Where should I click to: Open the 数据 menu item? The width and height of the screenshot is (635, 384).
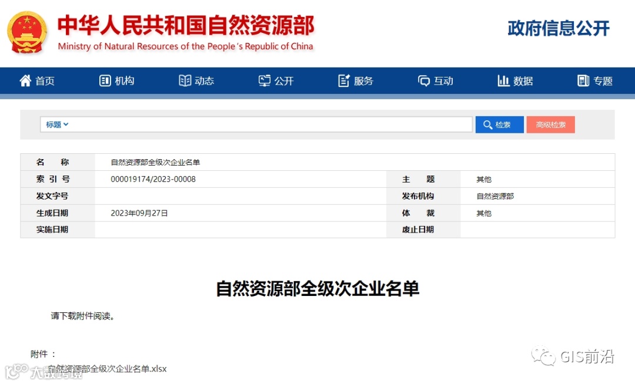pos(515,81)
